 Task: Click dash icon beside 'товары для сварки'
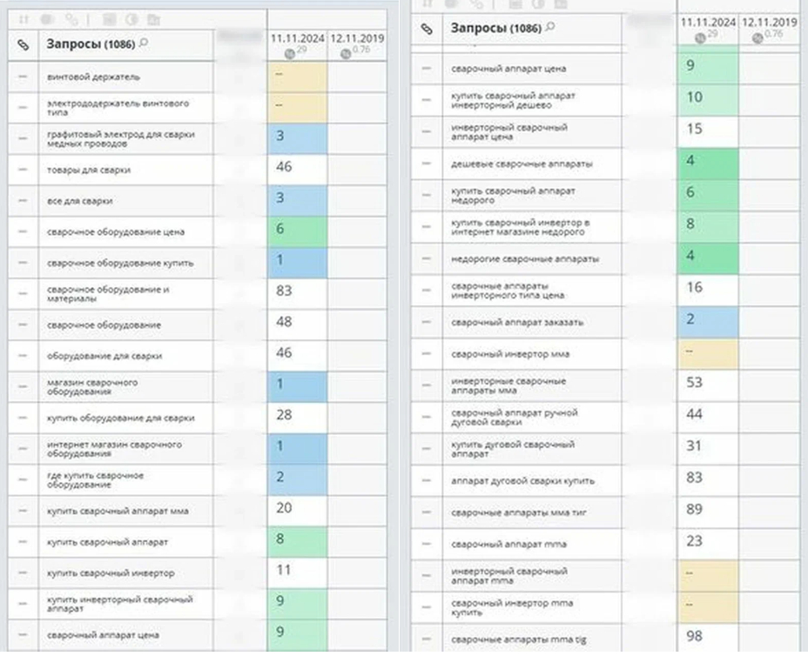pos(23,171)
